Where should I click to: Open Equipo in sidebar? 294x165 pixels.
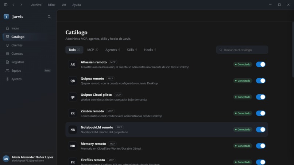pos(28,71)
